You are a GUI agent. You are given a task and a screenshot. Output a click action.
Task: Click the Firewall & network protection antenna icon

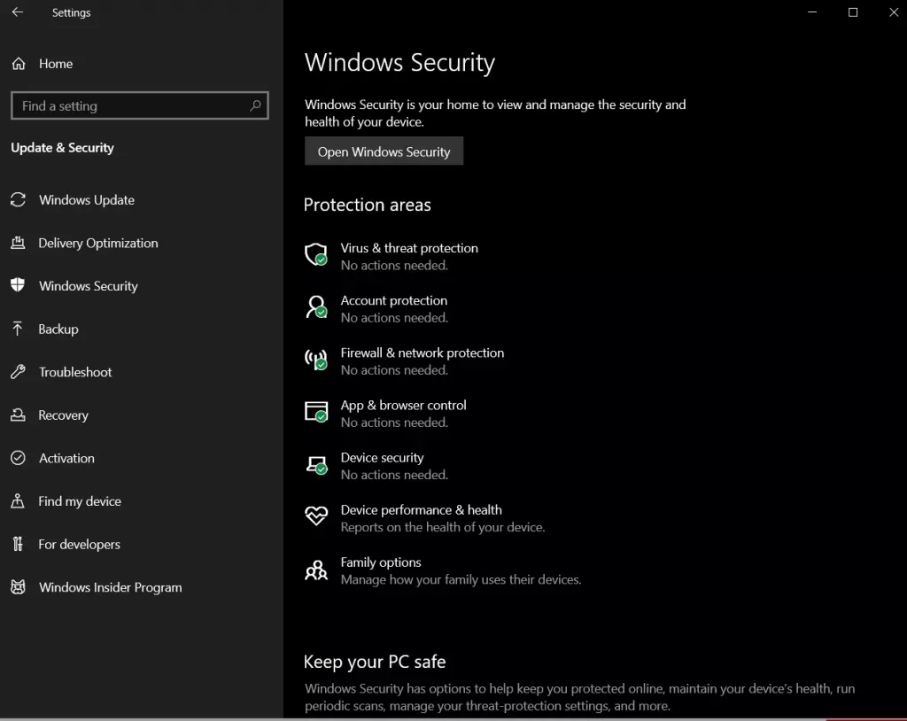tap(316, 360)
